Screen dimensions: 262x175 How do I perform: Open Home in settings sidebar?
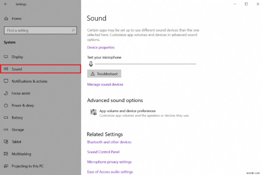pos(41,19)
